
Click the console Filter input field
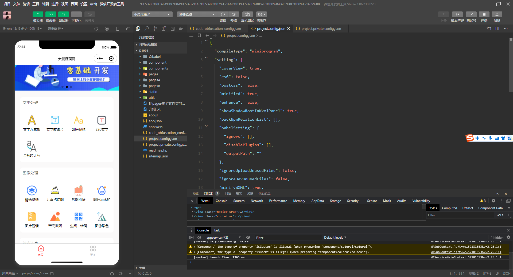click(288, 238)
